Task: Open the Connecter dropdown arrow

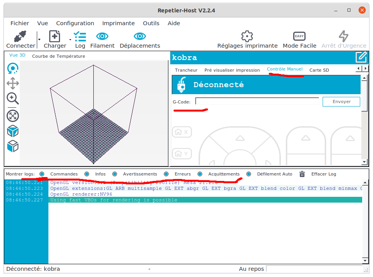Action: [39, 40]
